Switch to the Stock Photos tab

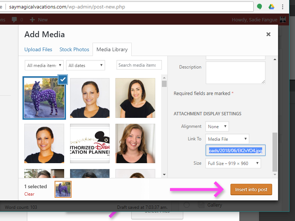[x=74, y=49]
